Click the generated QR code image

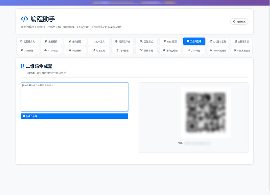point(206,112)
